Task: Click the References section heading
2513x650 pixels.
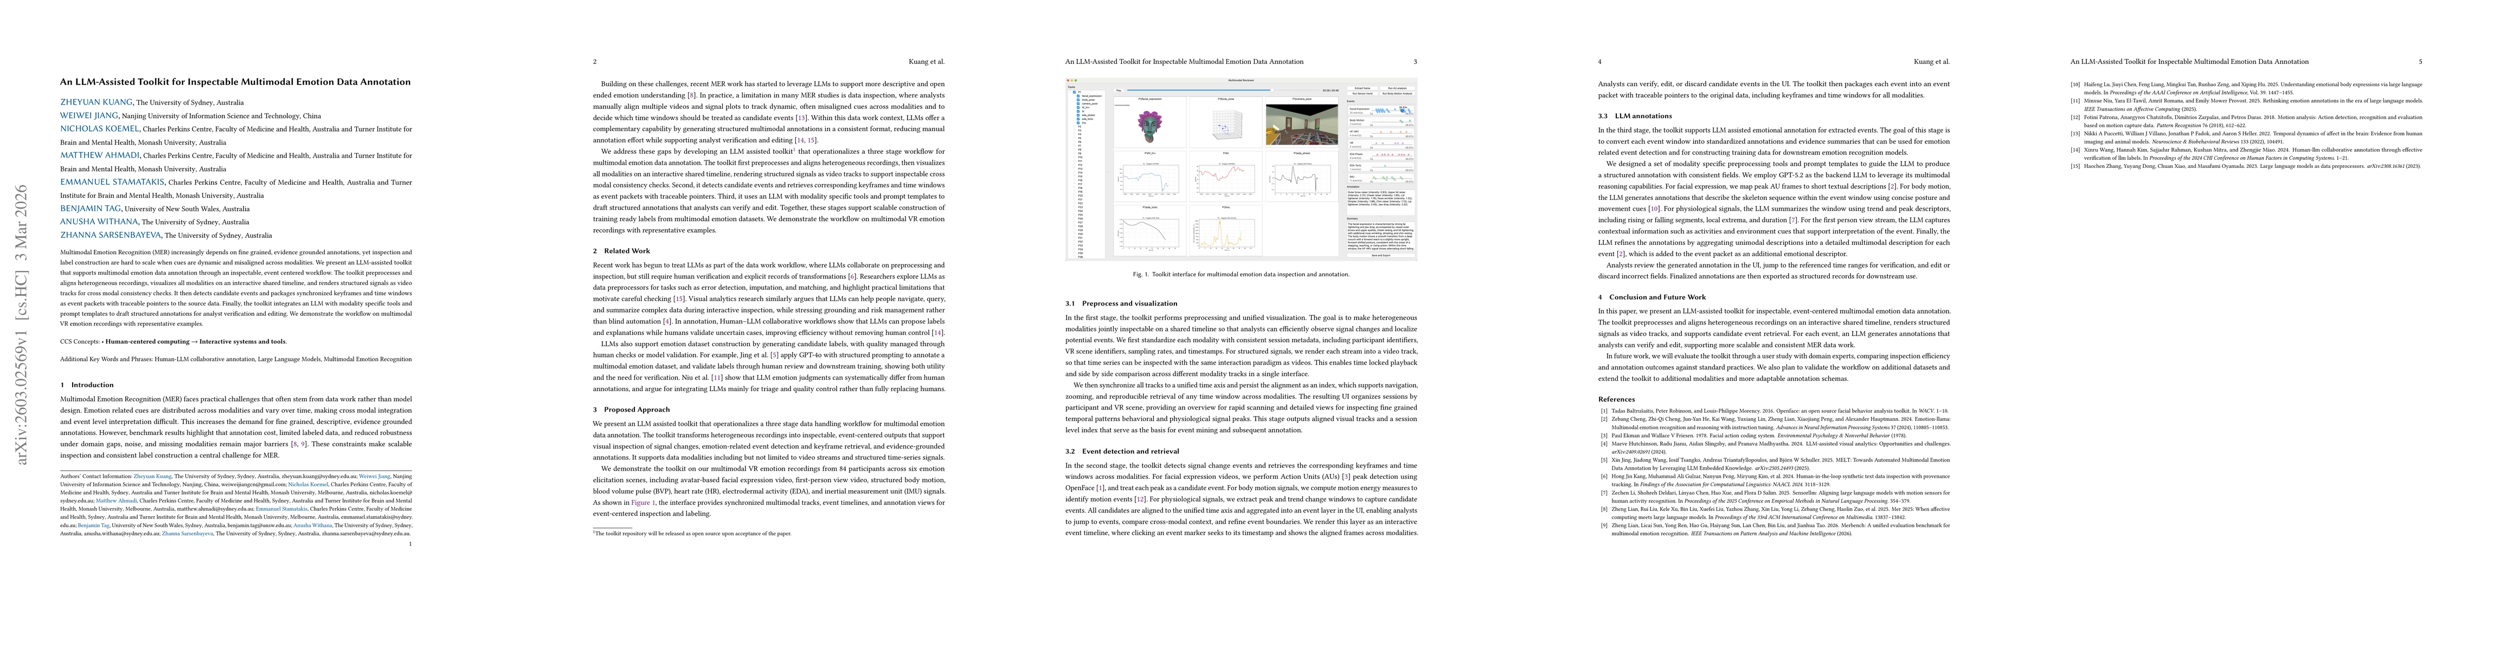Action: pos(1617,400)
